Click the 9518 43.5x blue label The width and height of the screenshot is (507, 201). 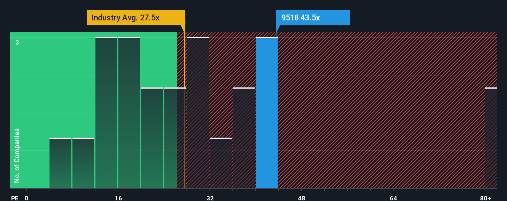coord(313,18)
